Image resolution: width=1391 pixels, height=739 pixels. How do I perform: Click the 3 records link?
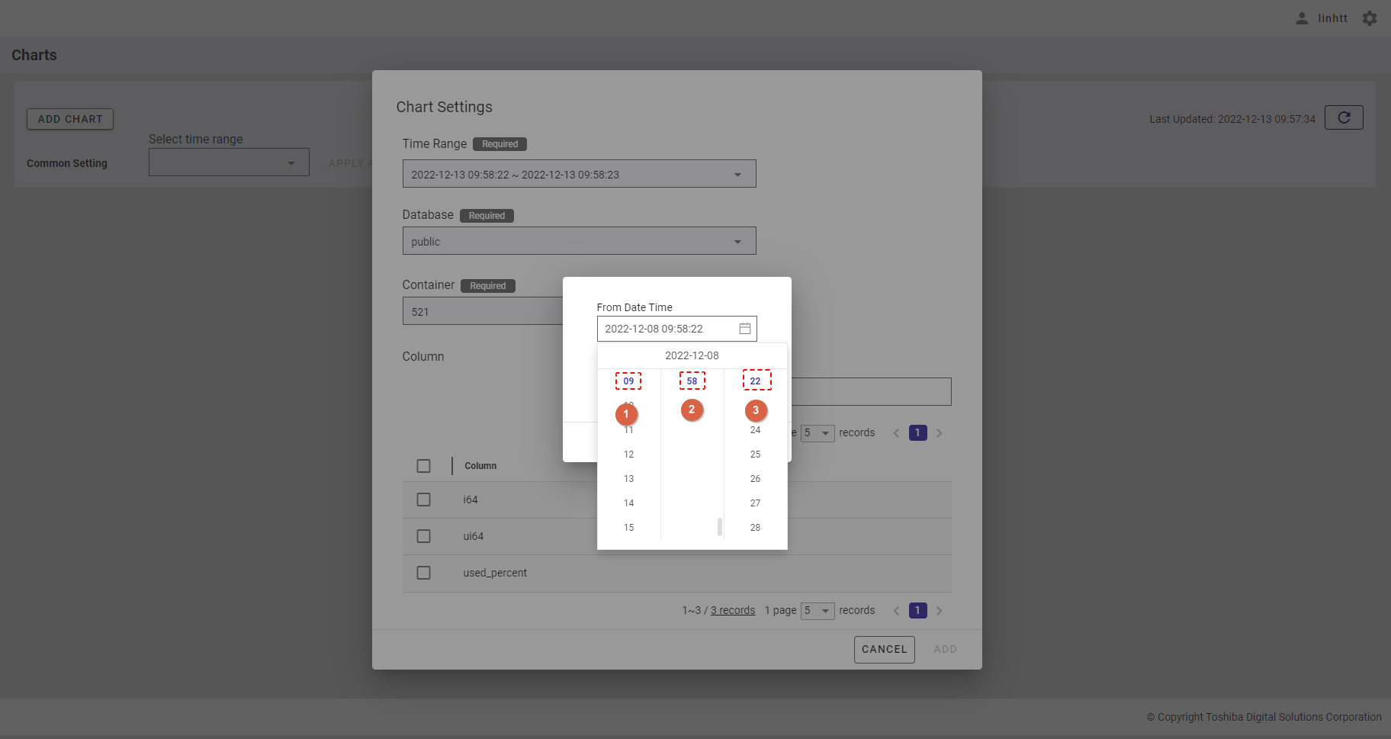(732, 611)
